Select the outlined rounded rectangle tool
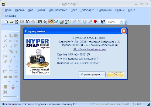Viewport: 151px width, 107px height. (x=10, y=71)
